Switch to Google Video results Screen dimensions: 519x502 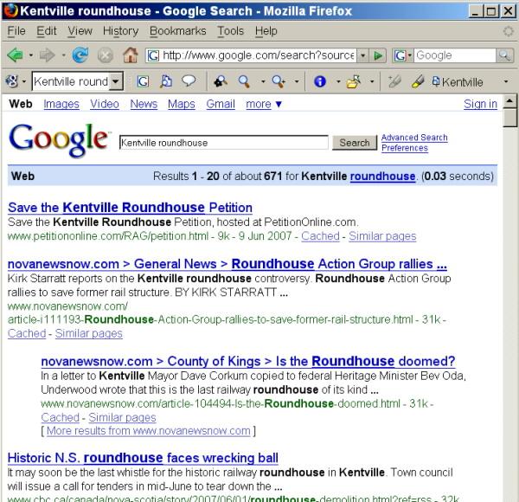[x=105, y=105]
